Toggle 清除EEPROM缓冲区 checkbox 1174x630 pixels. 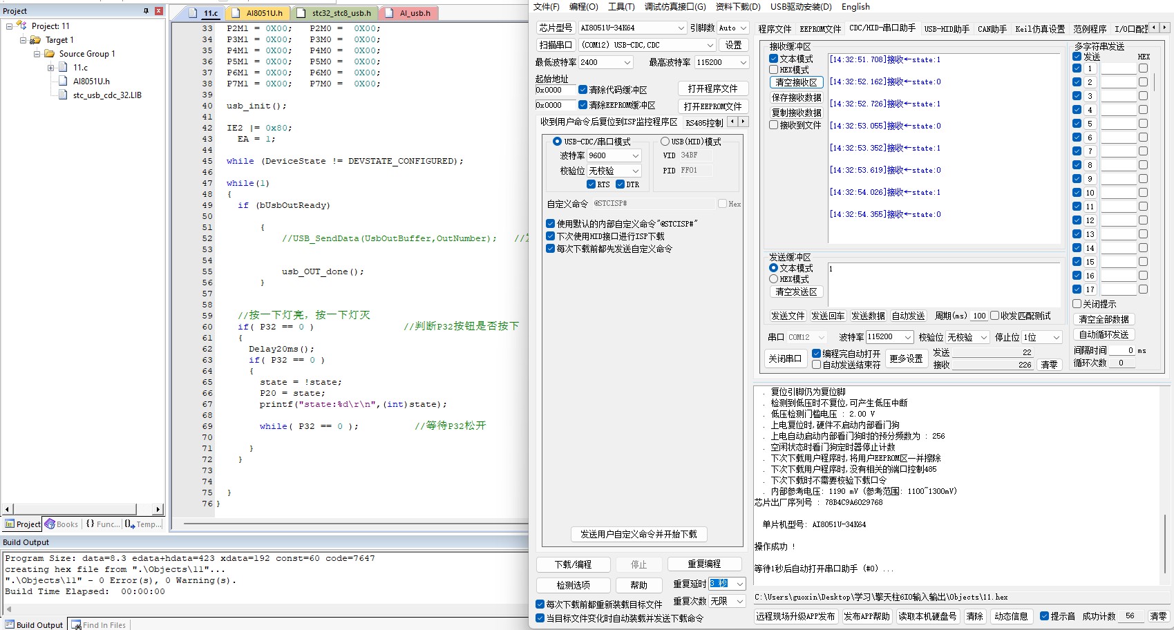coord(583,105)
